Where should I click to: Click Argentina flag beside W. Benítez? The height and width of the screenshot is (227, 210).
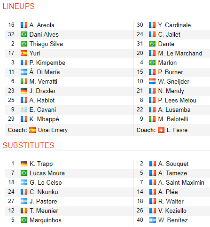153,220
